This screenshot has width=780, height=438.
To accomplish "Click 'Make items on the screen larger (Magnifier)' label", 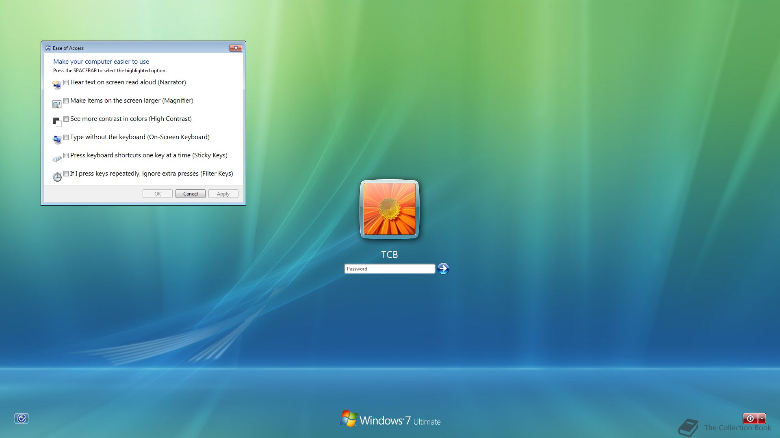I will click(x=132, y=101).
